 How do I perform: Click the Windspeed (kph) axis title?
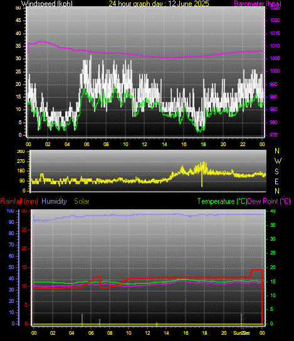47,4
